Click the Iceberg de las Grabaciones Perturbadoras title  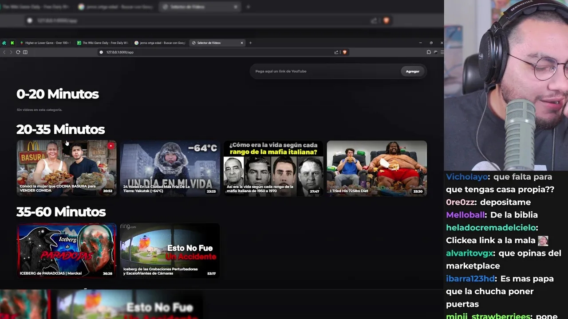(160, 271)
